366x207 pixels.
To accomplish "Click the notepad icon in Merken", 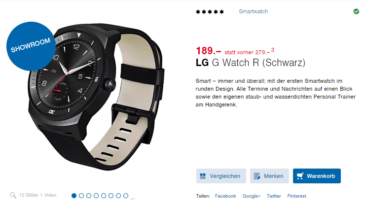I will (x=257, y=176).
